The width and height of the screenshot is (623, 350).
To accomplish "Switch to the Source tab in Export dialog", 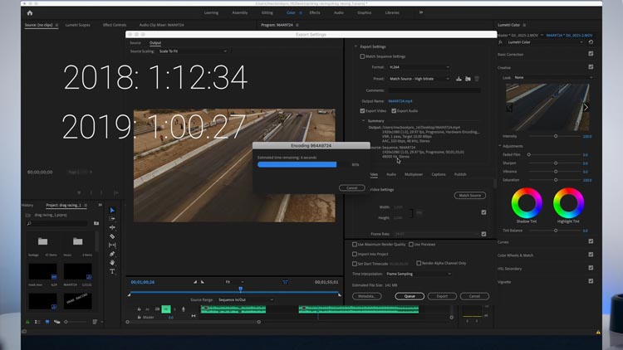I will coord(135,43).
